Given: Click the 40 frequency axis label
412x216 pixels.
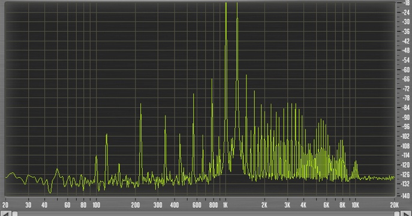Looking at the screenshot, I should (x=44, y=205).
